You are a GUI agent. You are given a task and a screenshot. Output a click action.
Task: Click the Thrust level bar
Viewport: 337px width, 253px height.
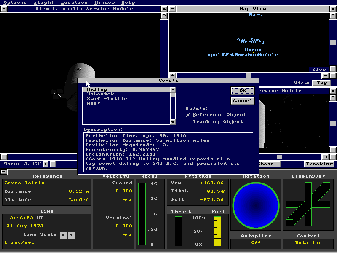(179, 231)
